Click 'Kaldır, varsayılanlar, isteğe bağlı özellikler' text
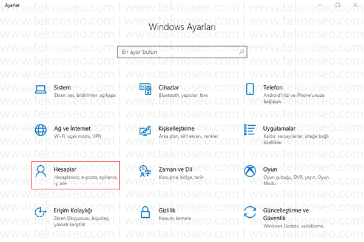 pyautogui.click(x=296, y=139)
